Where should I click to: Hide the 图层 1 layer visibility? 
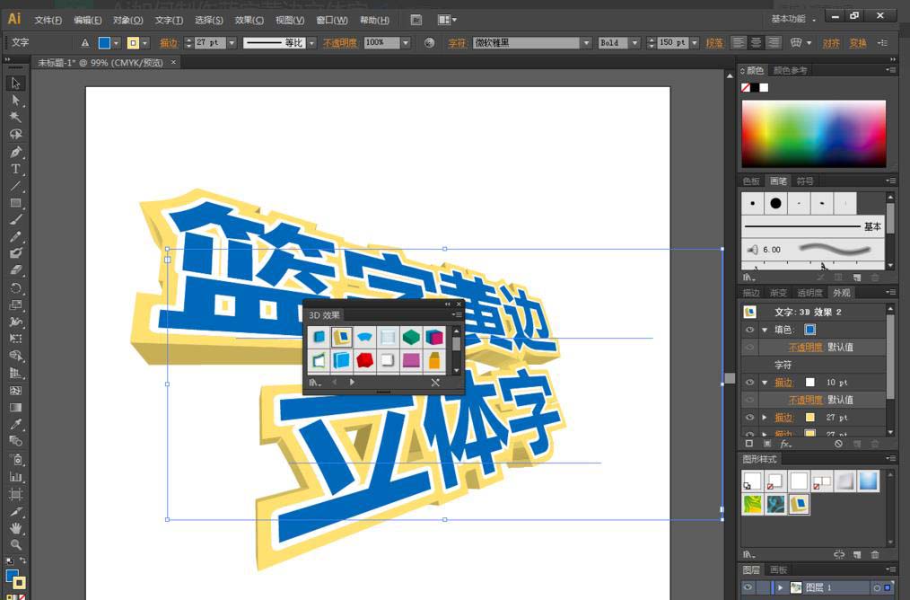tap(748, 587)
